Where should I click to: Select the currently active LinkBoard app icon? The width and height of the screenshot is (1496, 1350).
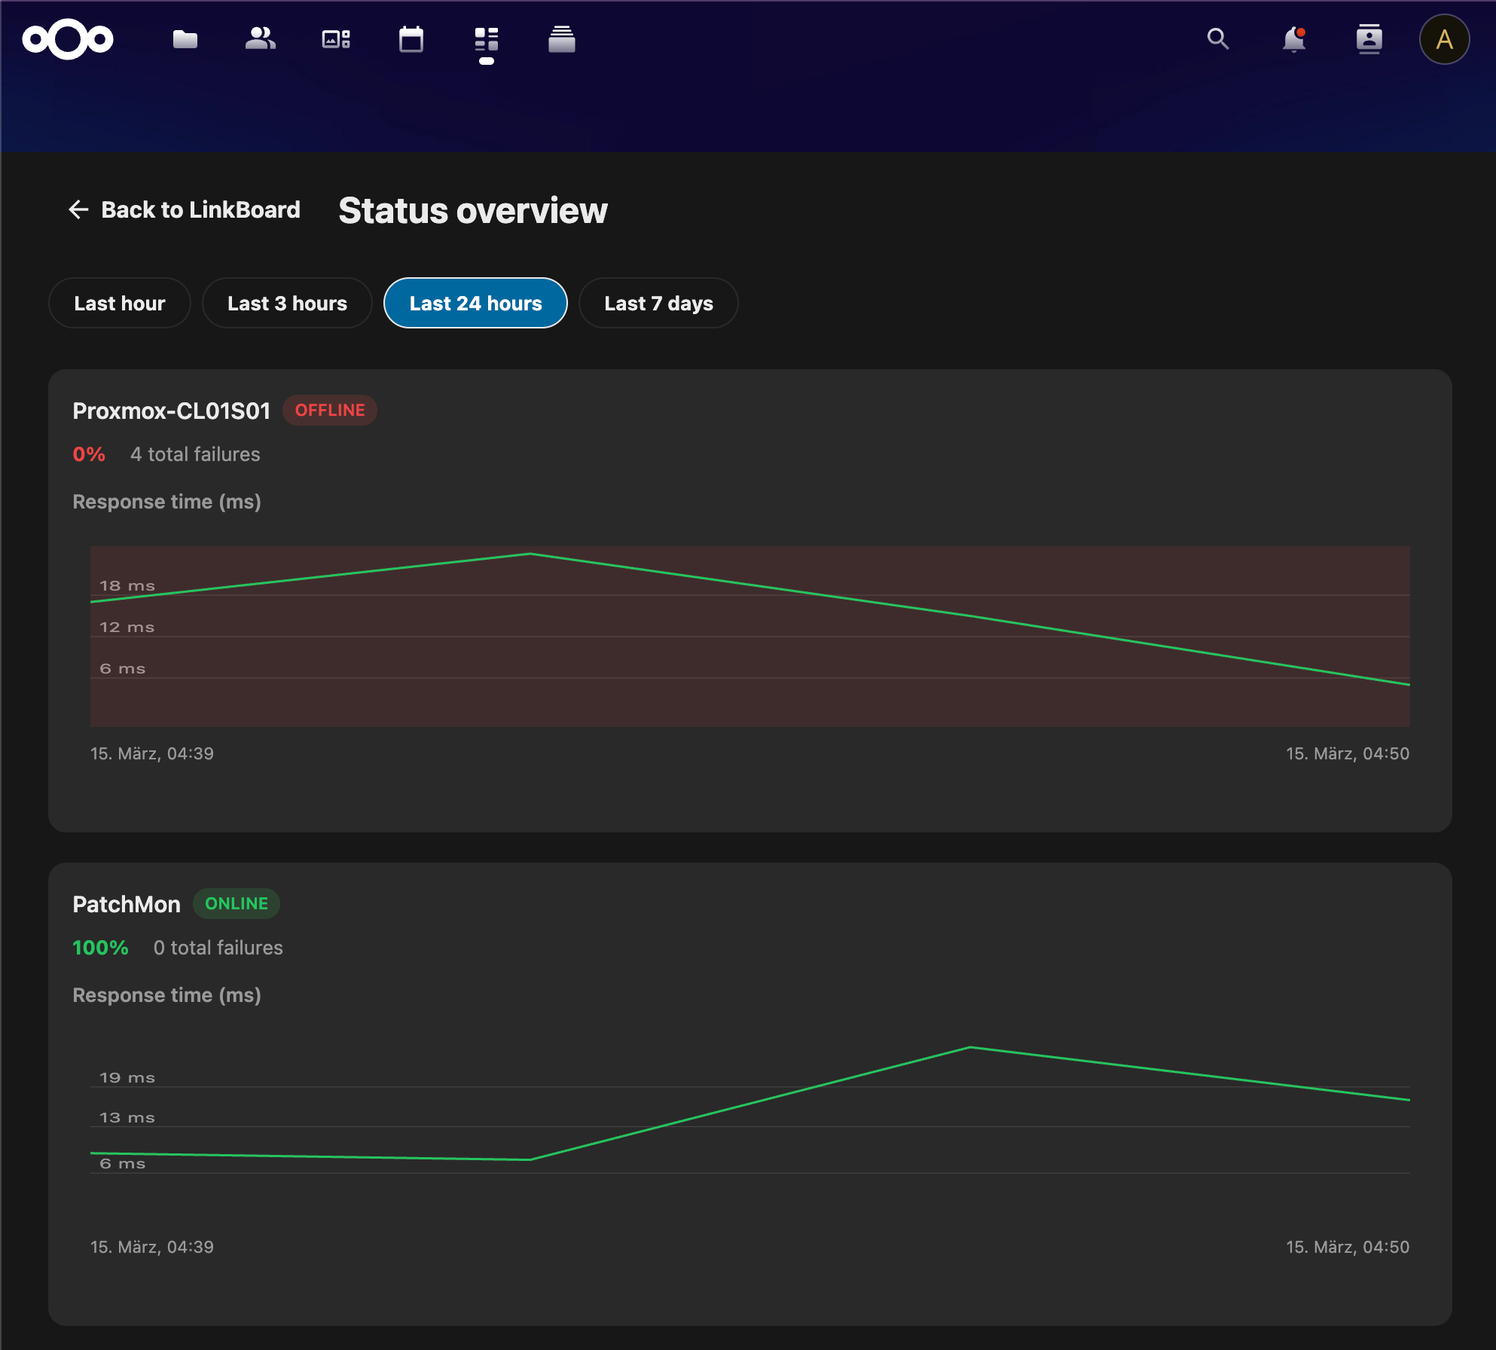pyautogui.click(x=487, y=39)
